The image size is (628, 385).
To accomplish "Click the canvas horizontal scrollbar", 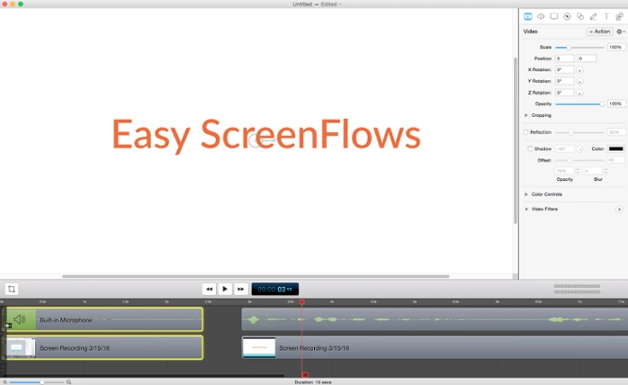I will point(256,276).
